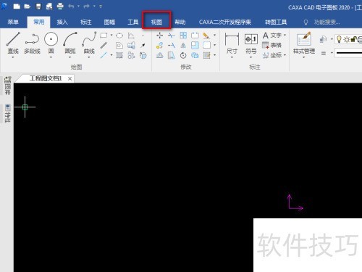Toggle layer lock padlock icon
This screenshot has width=362, height=272.
pos(353,39)
